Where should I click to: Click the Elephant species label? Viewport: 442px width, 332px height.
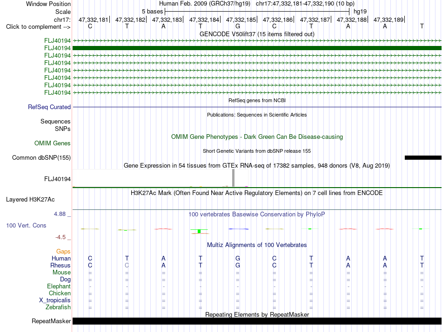pyautogui.click(x=59, y=286)
